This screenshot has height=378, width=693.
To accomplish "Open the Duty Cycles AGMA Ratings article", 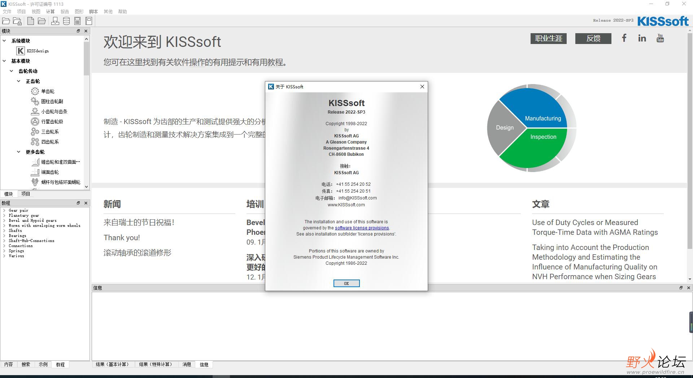I will click(x=595, y=227).
